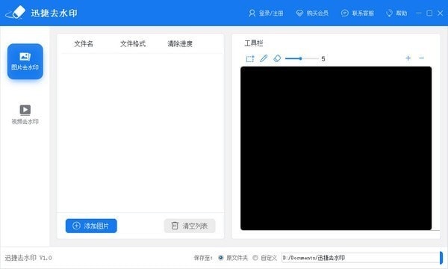Open the 帮助 help menu

396,13
